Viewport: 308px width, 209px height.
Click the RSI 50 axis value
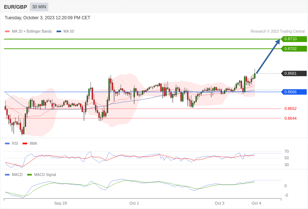[x=287, y=158]
